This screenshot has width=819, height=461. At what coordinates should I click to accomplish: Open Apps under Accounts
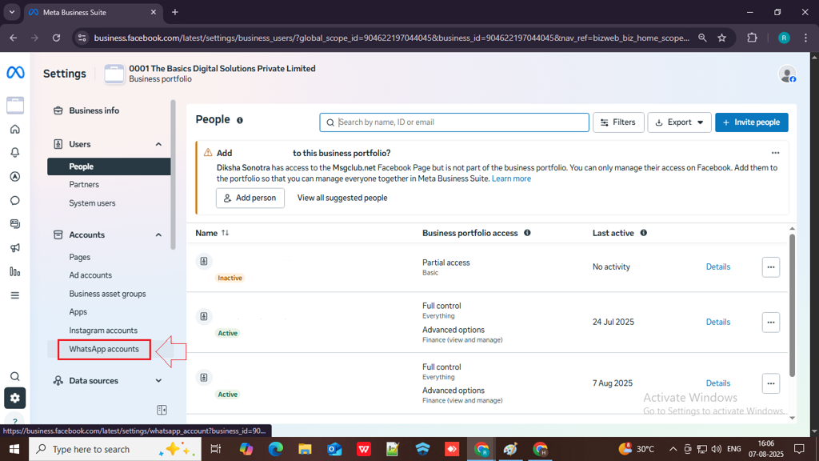click(78, 311)
